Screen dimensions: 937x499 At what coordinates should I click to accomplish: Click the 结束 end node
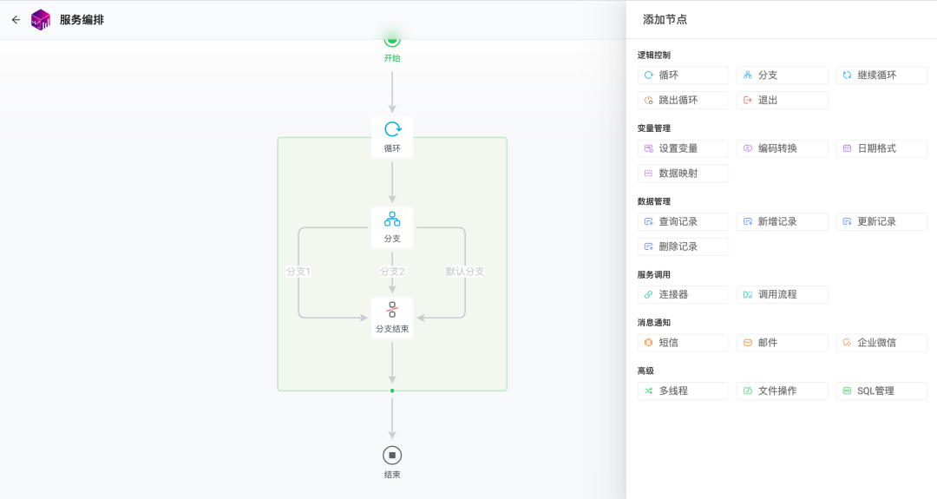tap(392, 462)
